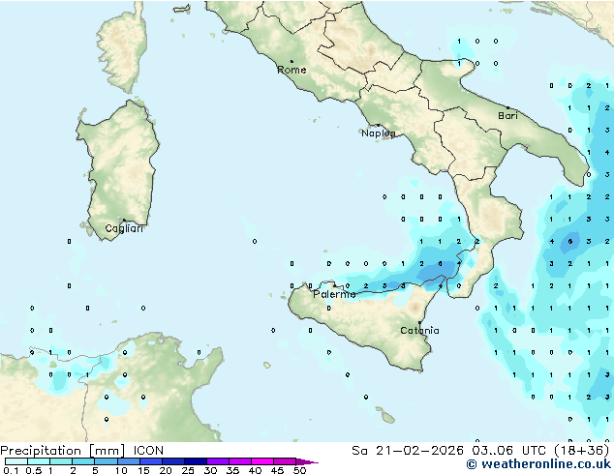The width and height of the screenshot is (614, 474).
Task: Click the legend value '0.1'
Action: (x=11, y=470)
